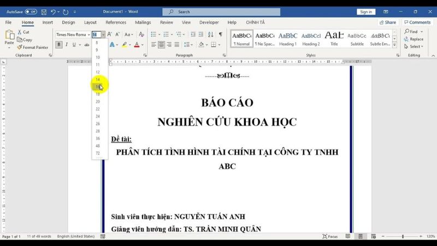Click the Save icon in title bar
The height and width of the screenshot is (246, 437).
click(x=44, y=11)
